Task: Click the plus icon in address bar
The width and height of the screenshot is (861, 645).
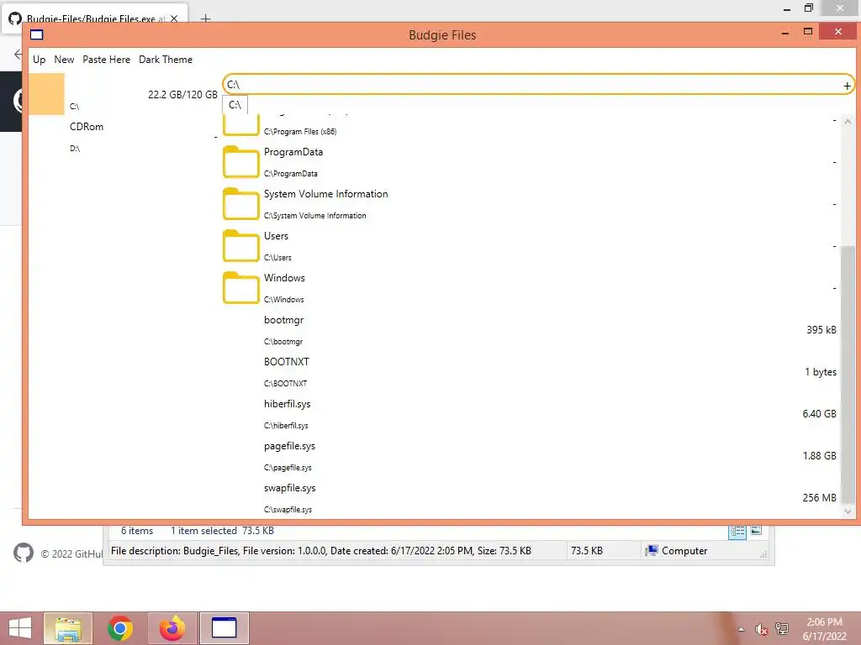Action: tap(847, 87)
